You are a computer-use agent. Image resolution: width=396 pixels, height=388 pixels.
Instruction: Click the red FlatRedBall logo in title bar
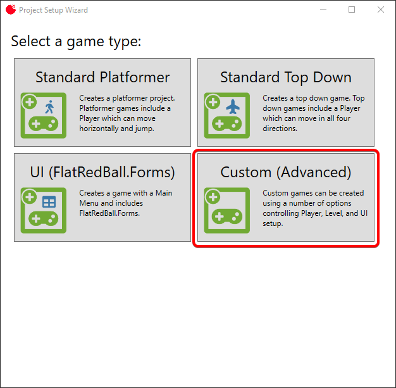[x=10, y=10]
